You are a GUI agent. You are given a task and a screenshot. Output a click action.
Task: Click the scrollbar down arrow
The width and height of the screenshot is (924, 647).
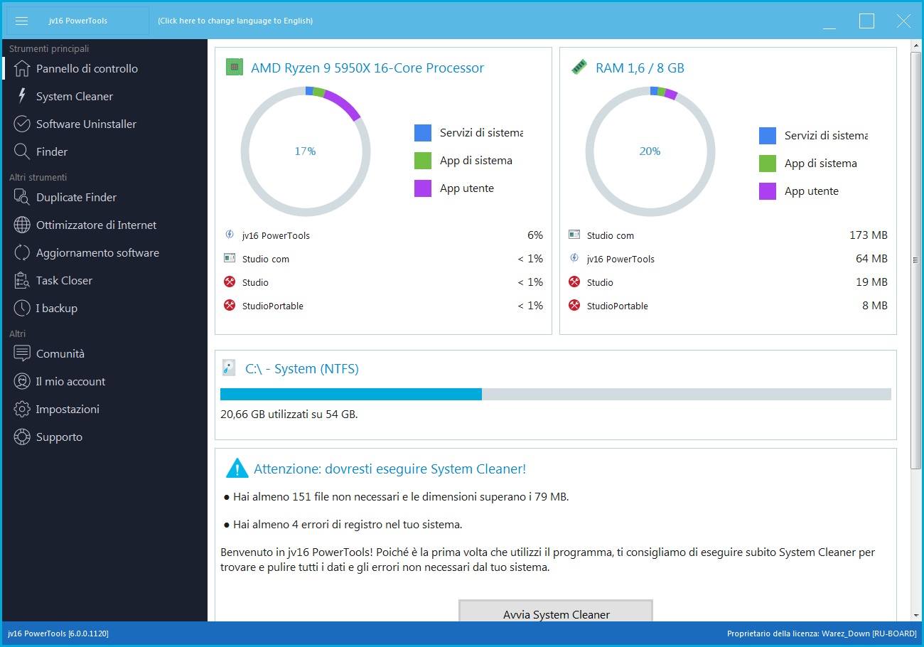point(915,615)
